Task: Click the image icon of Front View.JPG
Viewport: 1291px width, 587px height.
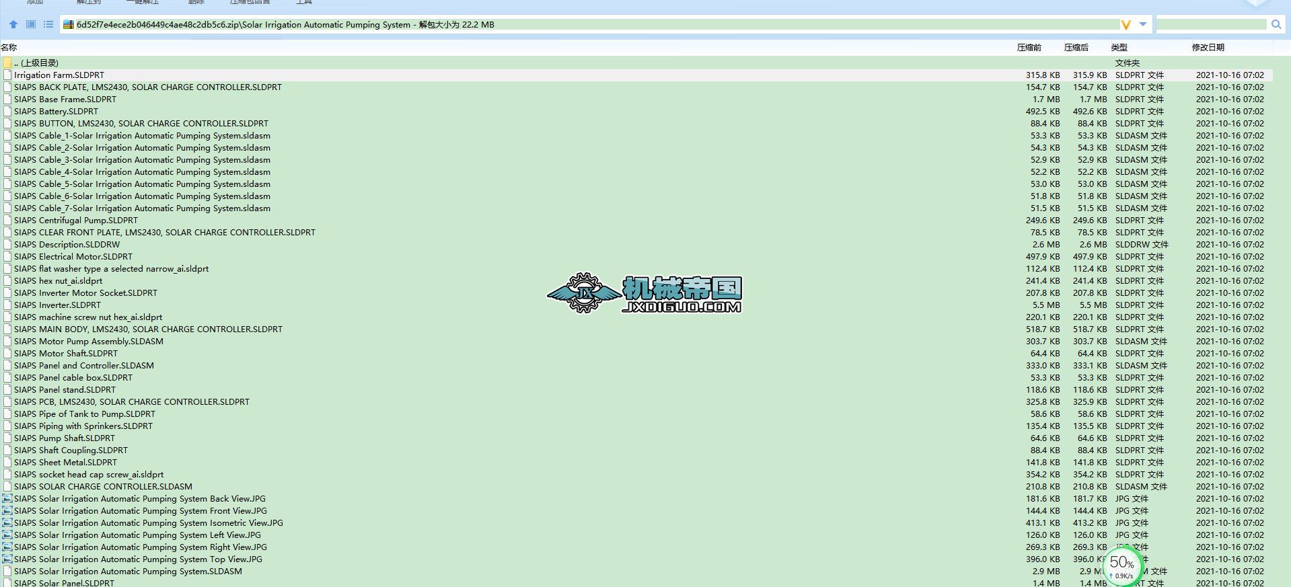Action: tap(7, 511)
